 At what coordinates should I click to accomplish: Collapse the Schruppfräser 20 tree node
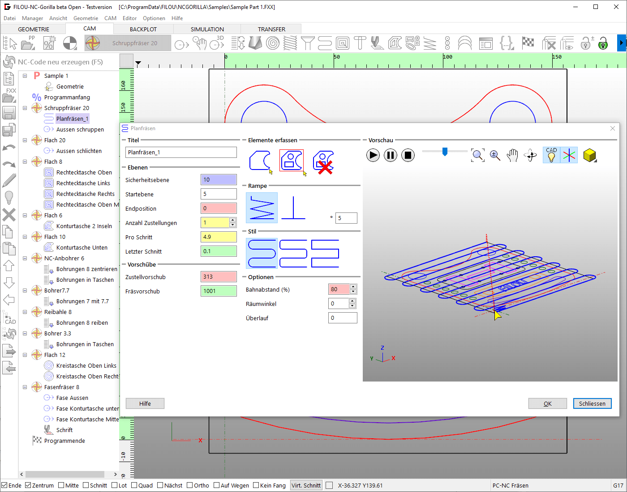click(x=25, y=108)
